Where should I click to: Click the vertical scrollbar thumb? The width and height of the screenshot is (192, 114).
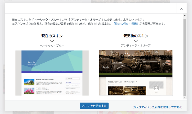click(x=185, y=57)
